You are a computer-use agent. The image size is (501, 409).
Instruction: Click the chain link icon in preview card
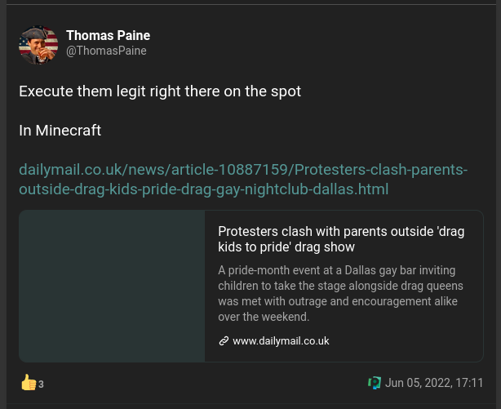tap(224, 341)
